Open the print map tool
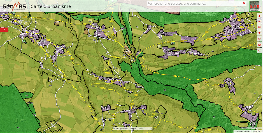The image size is (263, 133). pos(259,45)
